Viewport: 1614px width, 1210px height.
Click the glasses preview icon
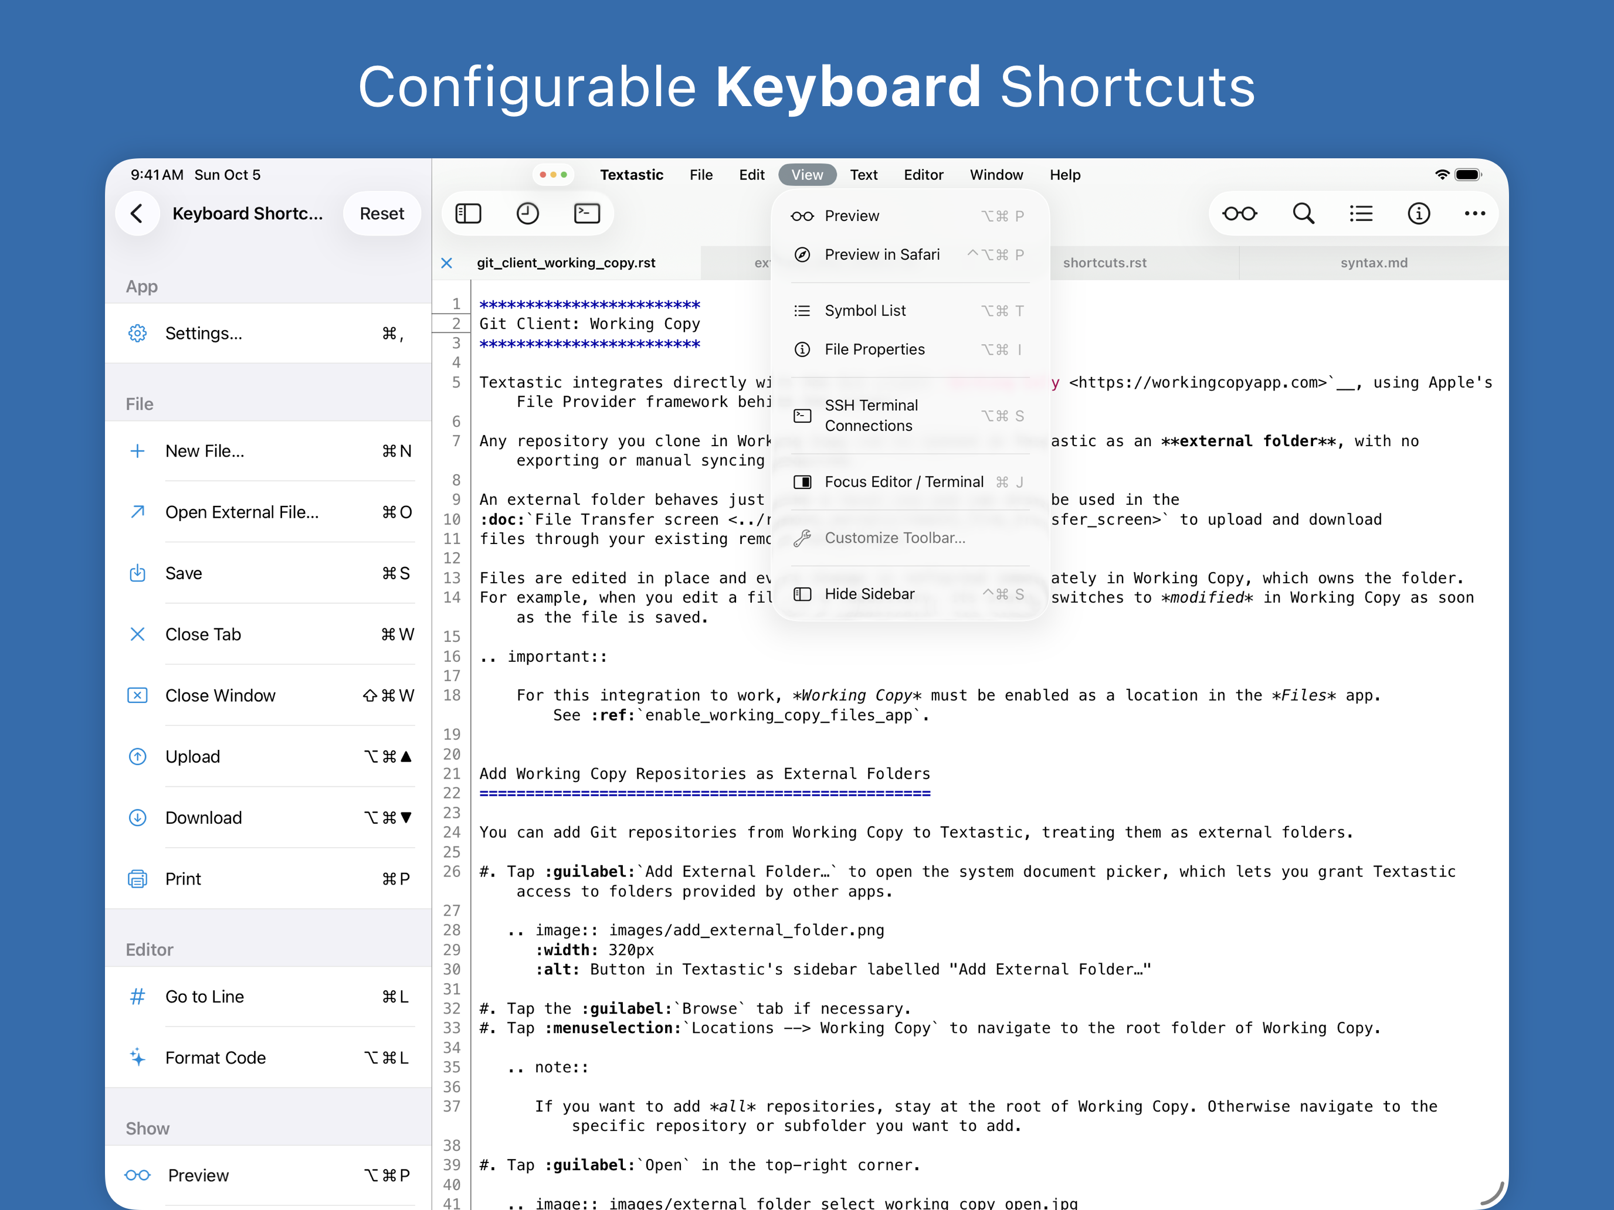1240,214
